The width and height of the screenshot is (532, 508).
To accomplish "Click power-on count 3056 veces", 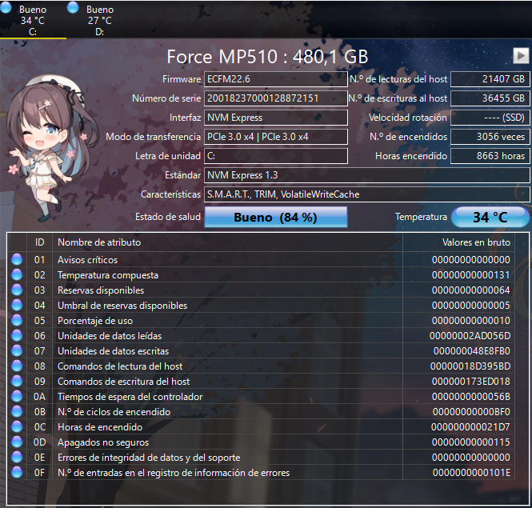I will point(490,137).
